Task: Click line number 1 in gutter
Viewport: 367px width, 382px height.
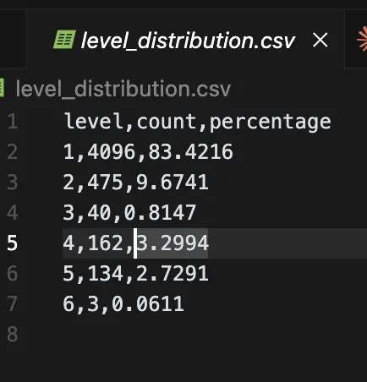Action: pyautogui.click(x=13, y=122)
